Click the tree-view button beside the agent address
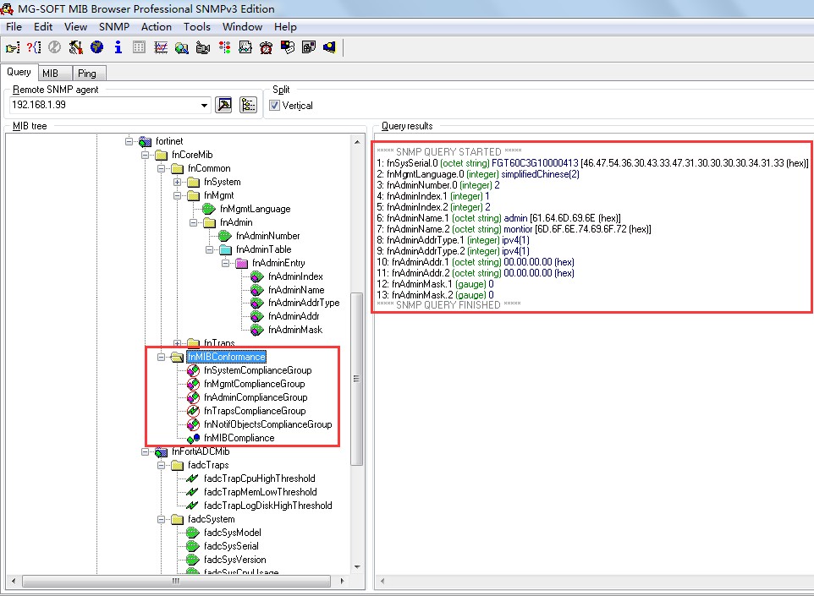This screenshot has height=596, width=814. point(248,105)
